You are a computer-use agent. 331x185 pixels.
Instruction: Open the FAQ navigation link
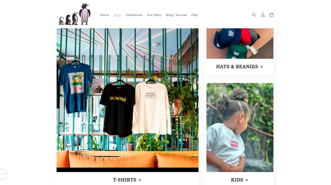[194, 15]
